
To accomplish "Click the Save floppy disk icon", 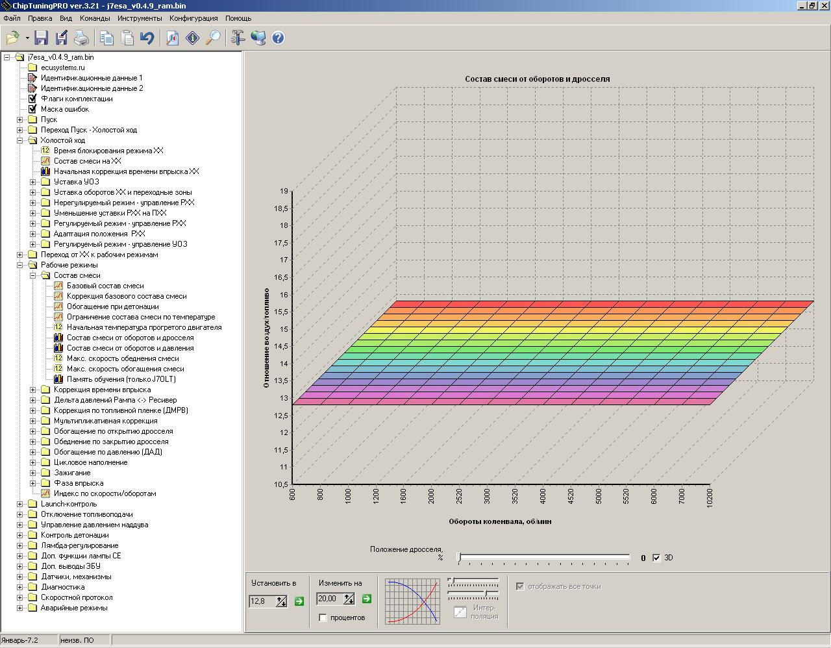I will [x=41, y=38].
